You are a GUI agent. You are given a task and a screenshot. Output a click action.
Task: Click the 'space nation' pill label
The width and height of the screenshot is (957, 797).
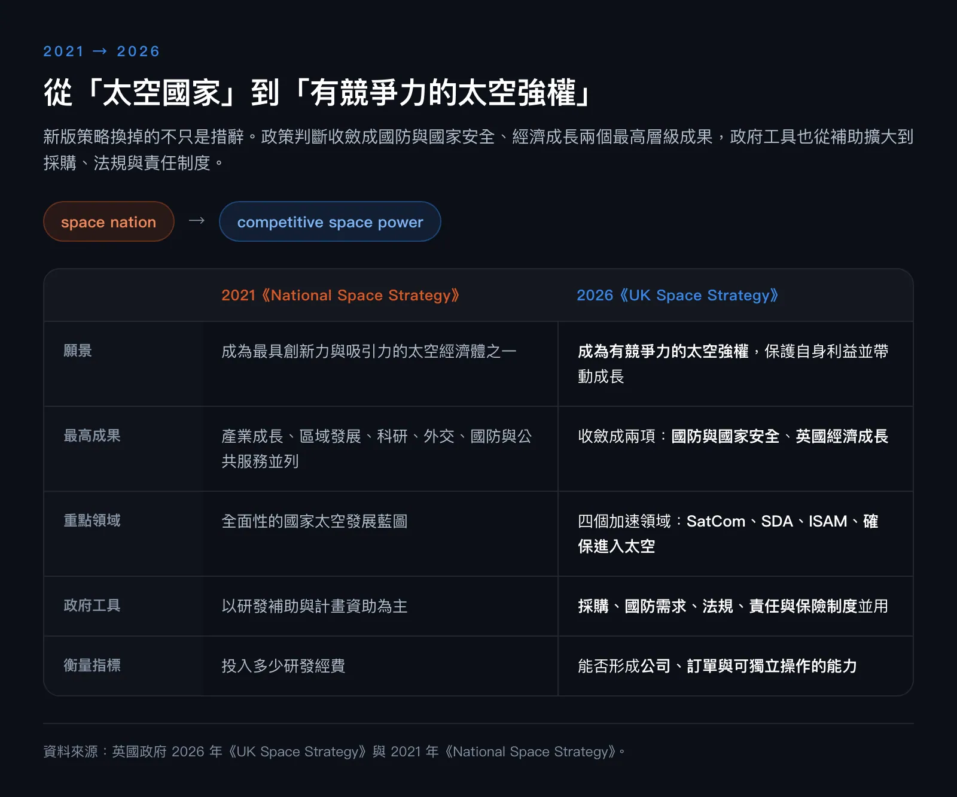coord(108,222)
